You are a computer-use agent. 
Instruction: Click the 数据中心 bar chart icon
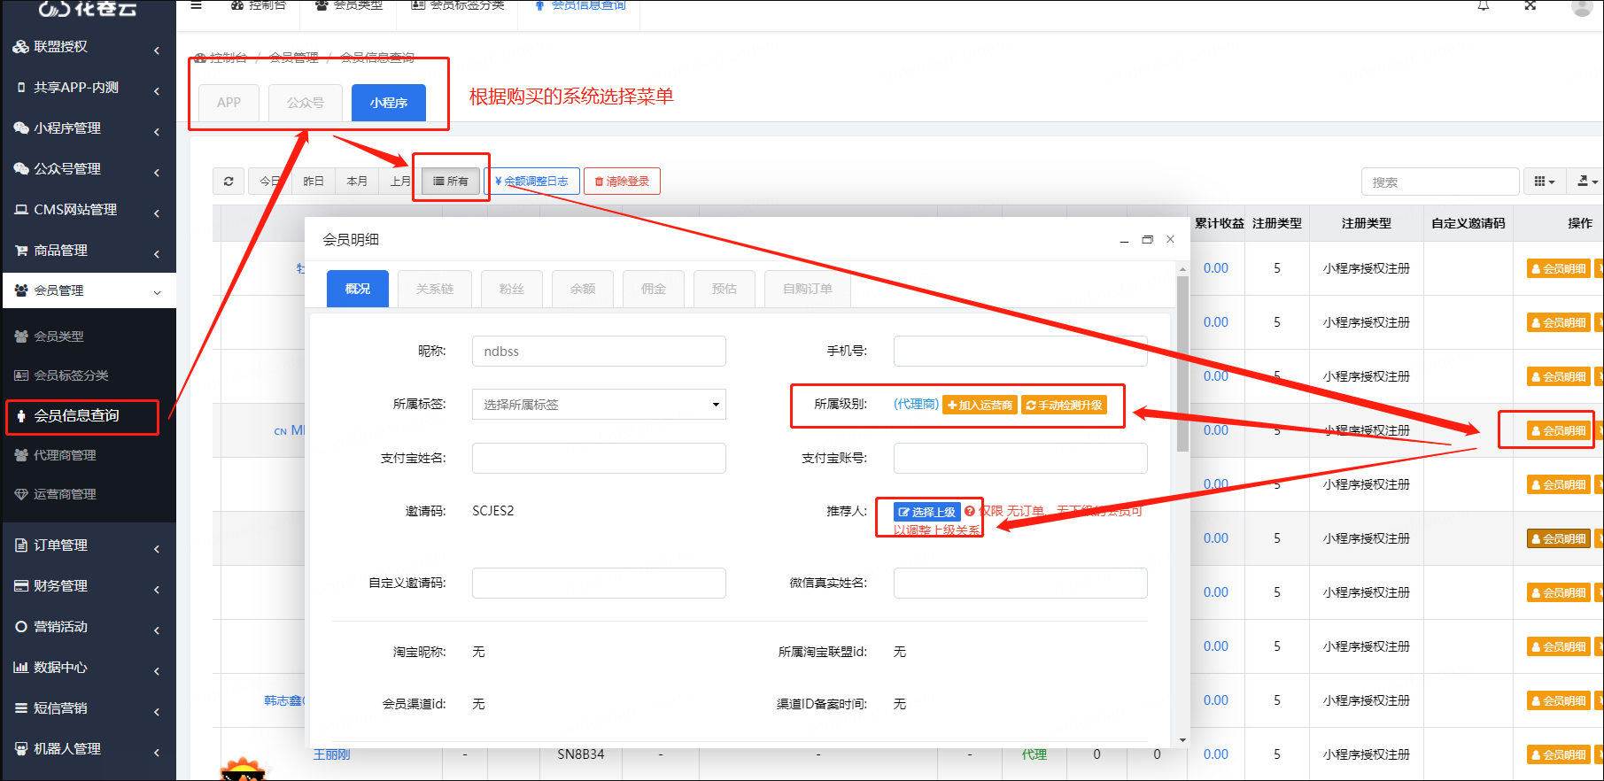tap(21, 668)
